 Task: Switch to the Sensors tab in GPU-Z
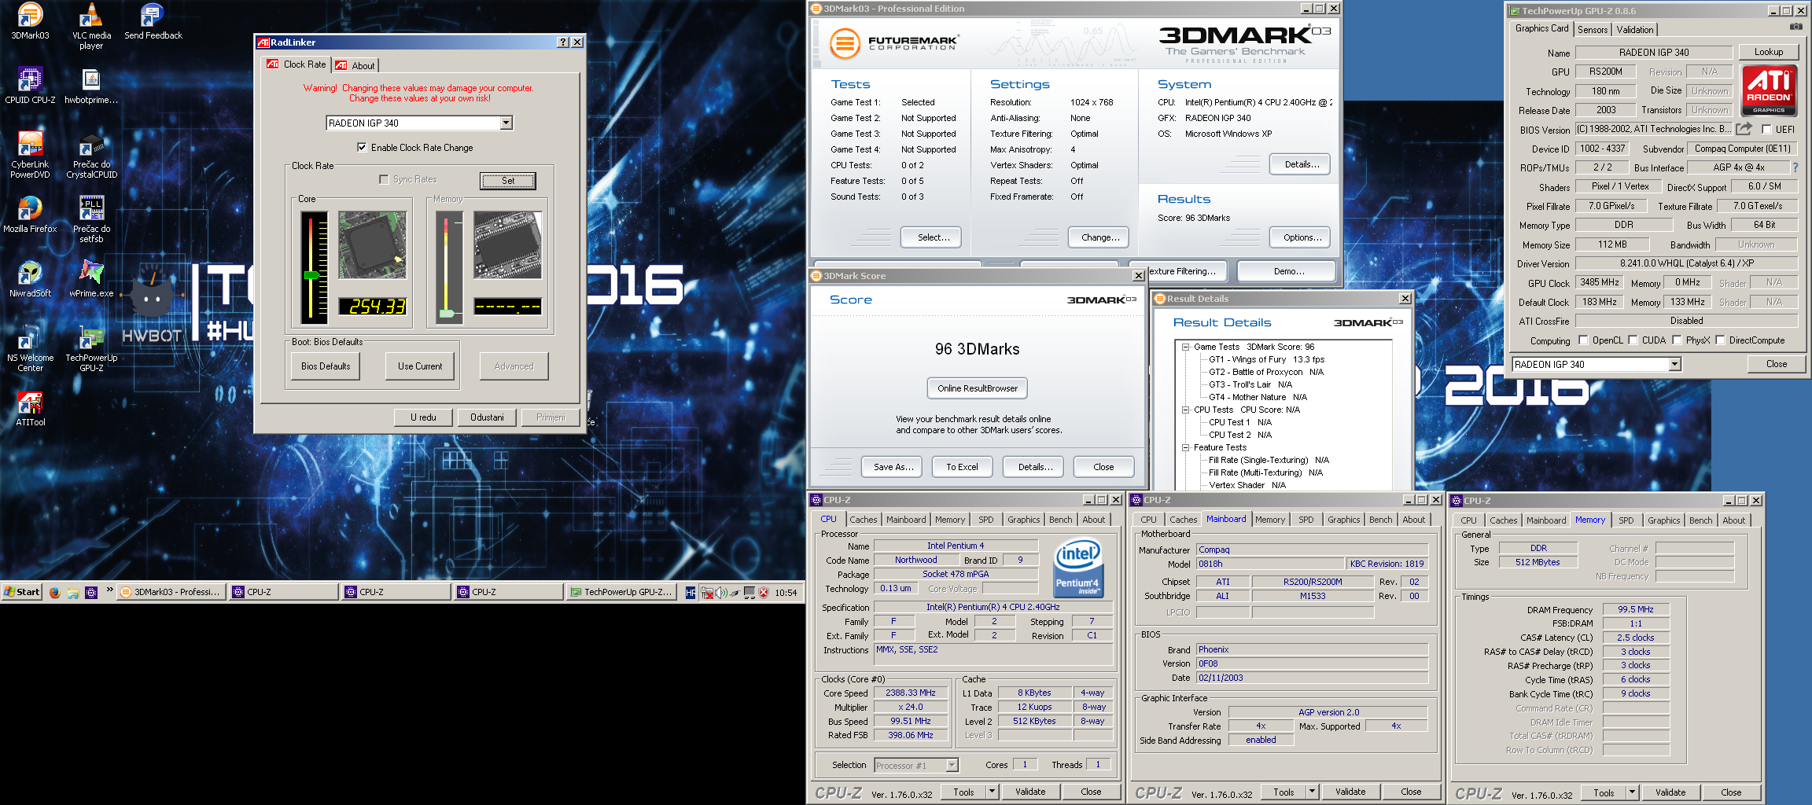(x=1592, y=30)
